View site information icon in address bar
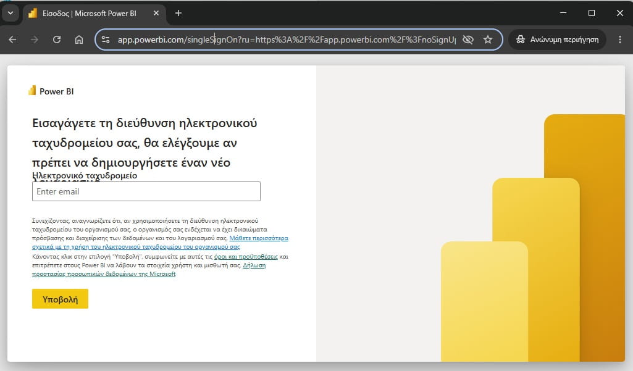The height and width of the screenshot is (371, 633). tap(106, 40)
